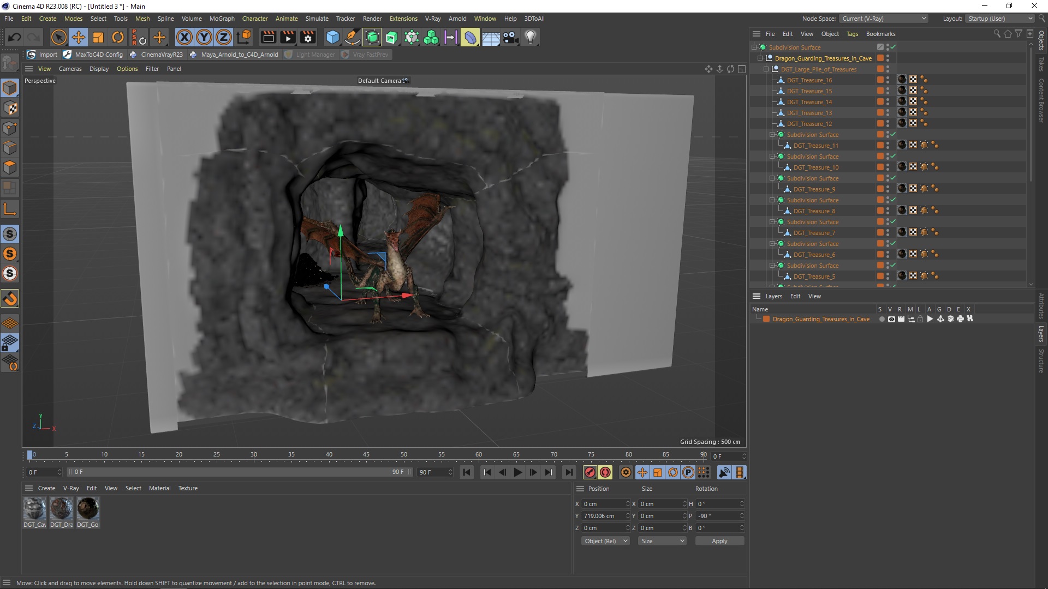The height and width of the screenshot is (589, 1048).
Task: Open the Node Space dropdown
Action: tap(883, 19)
